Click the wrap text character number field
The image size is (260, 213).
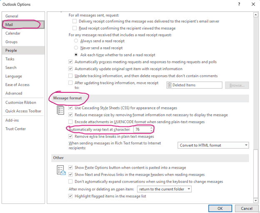click(142, 129)
